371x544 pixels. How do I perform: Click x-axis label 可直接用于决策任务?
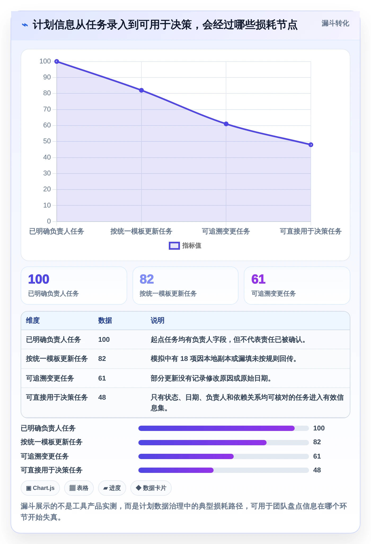[x=311, y=231]
